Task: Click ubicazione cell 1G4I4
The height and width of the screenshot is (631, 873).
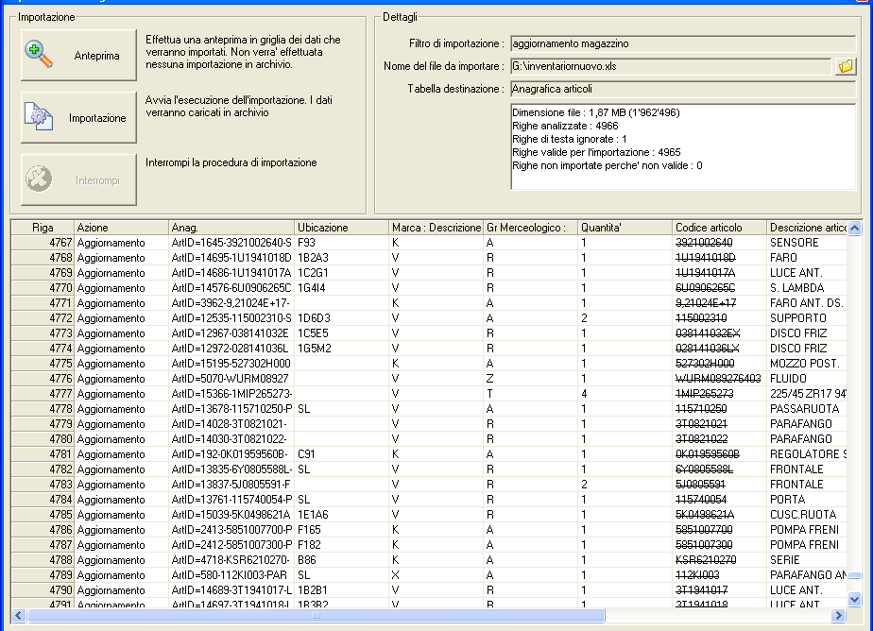Action: 341,288
